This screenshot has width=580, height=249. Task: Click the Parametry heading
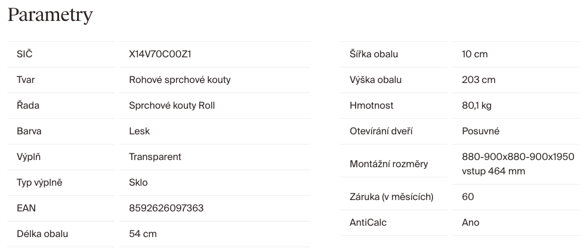tap(50, 15)
